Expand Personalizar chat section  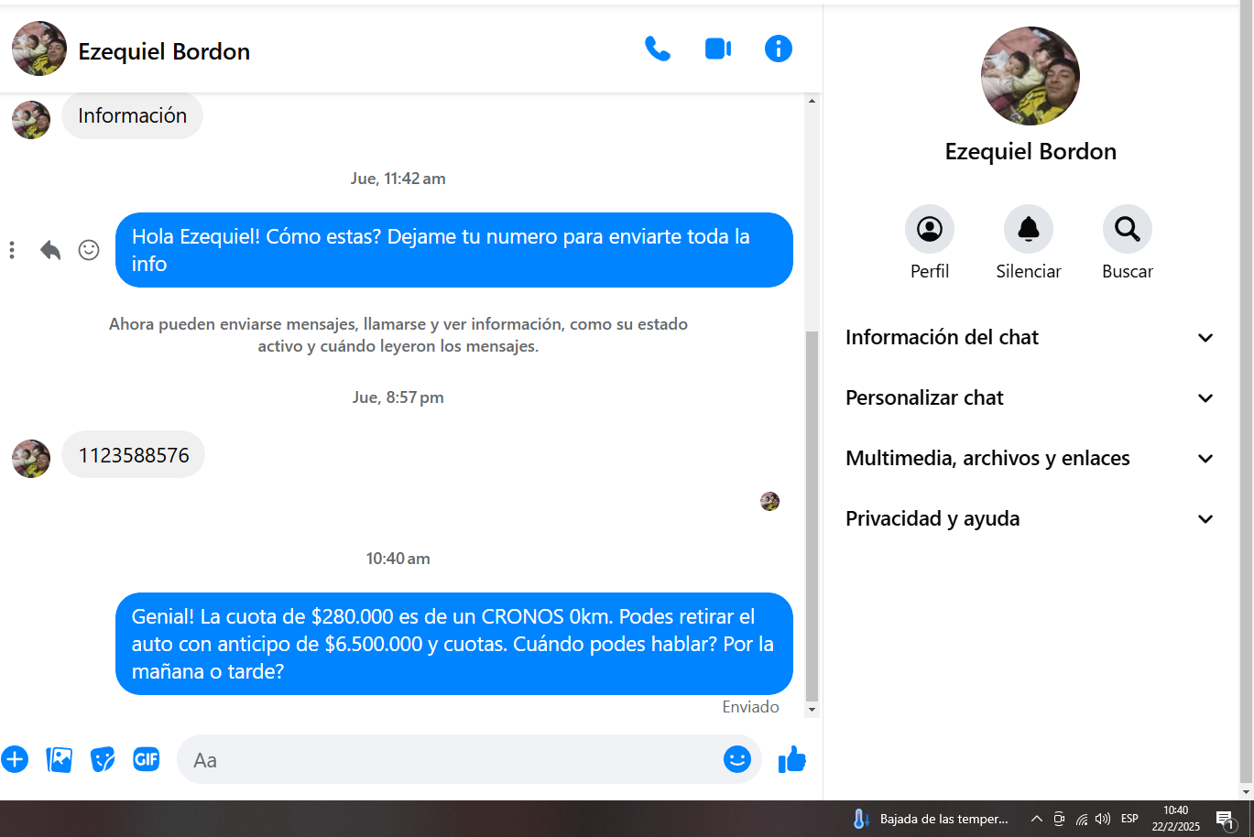(x=1030, y=397)
